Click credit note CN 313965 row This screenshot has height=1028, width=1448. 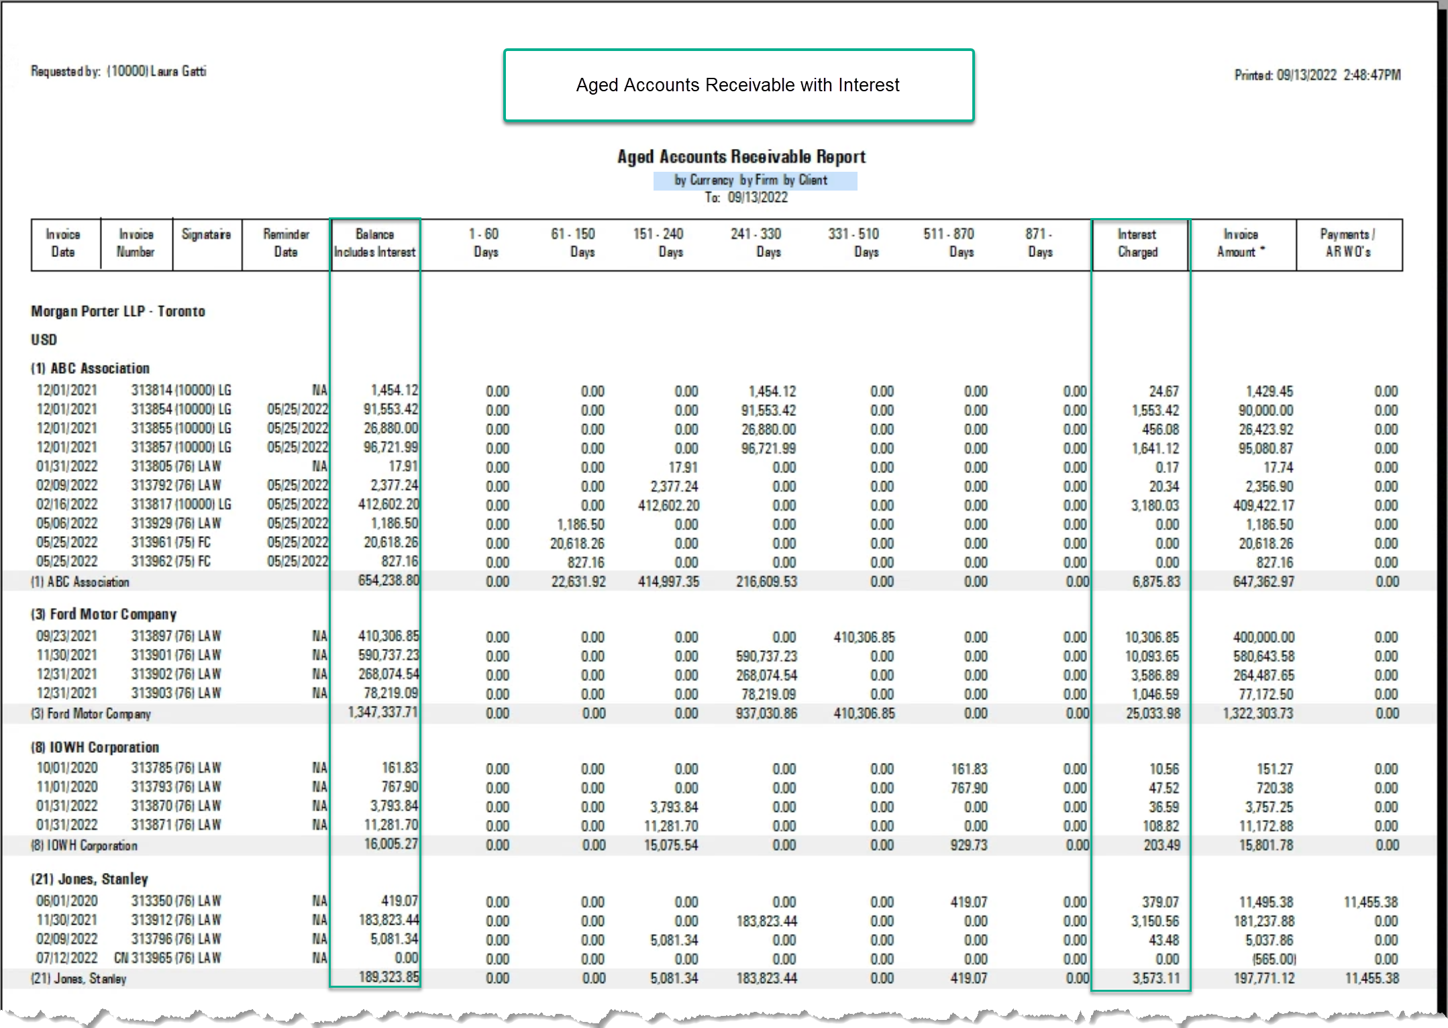pos(717,958)
